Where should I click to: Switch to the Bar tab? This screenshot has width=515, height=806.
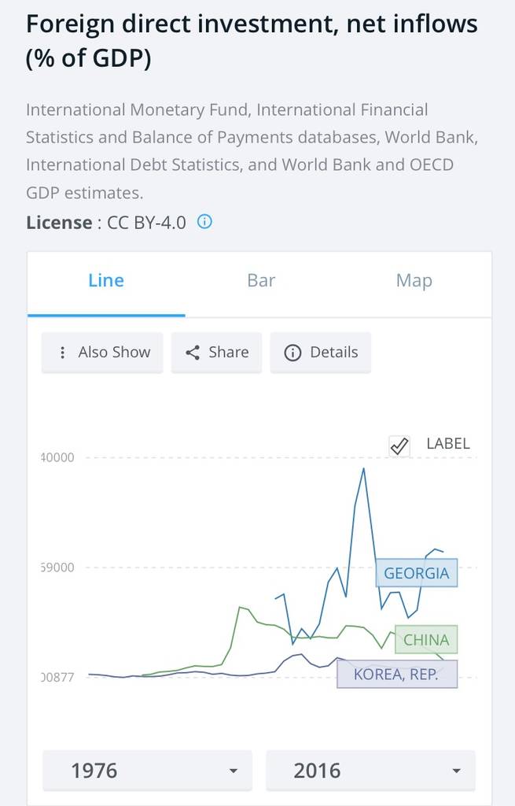coord(261,281)
